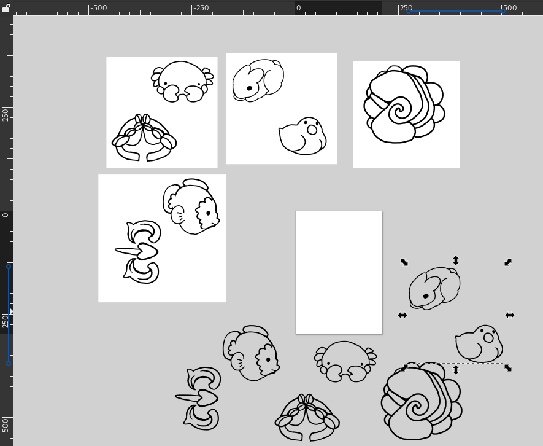Select the spiral shell on the top-right page
Image resolution: width=543 pixels, height=446 pixels.
point(402,107)
